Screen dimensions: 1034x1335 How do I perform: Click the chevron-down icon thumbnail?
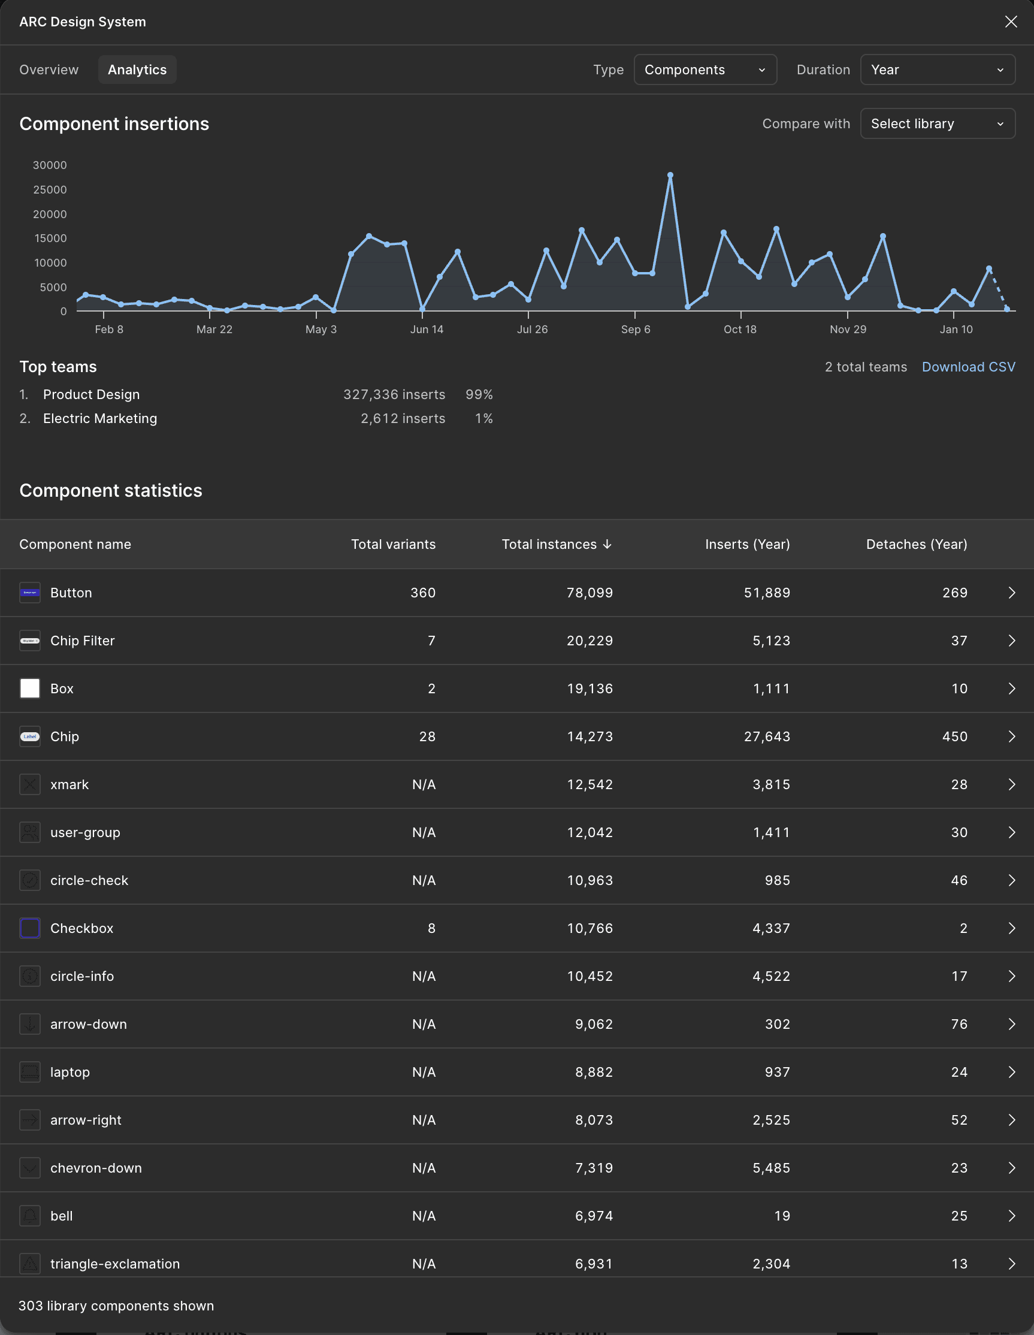(x=30, y=1167)
